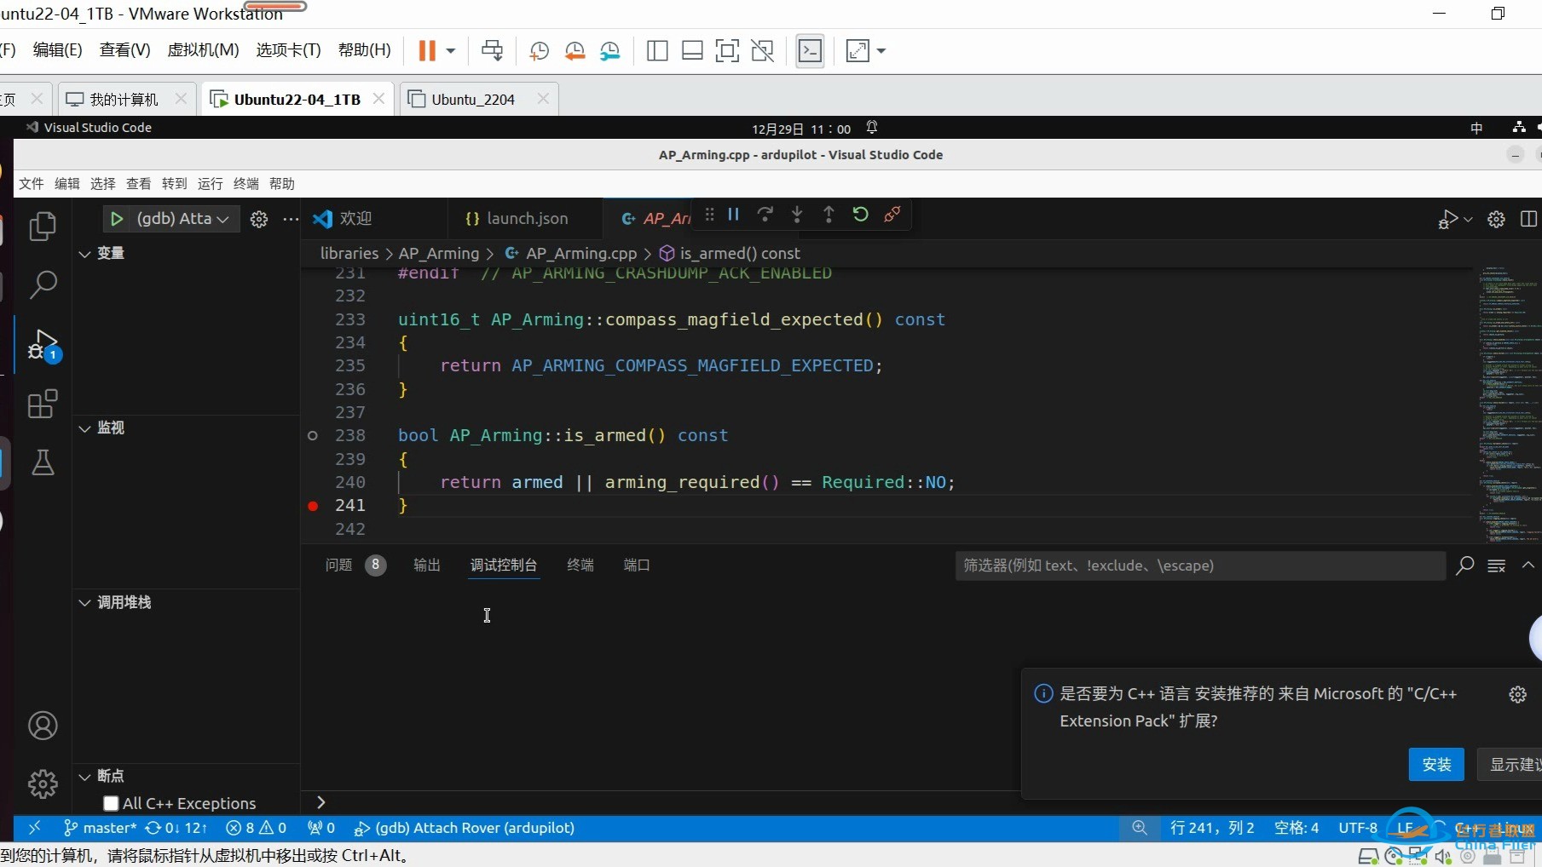Open the VMware 虚拟机(M) menu
This screenshot has width=1542, height=867.
203,50
